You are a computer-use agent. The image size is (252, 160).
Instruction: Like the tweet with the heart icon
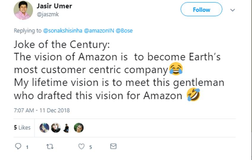[x=81, y=146]
